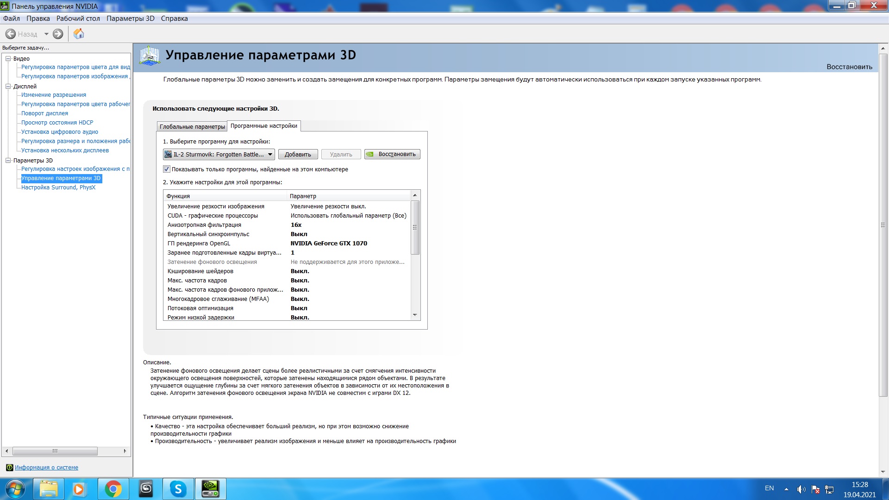Click NVIDIA Control Panel taskbar icon

coord(211,489)
